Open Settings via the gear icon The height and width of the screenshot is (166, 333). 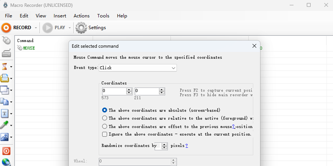point(81,28)
